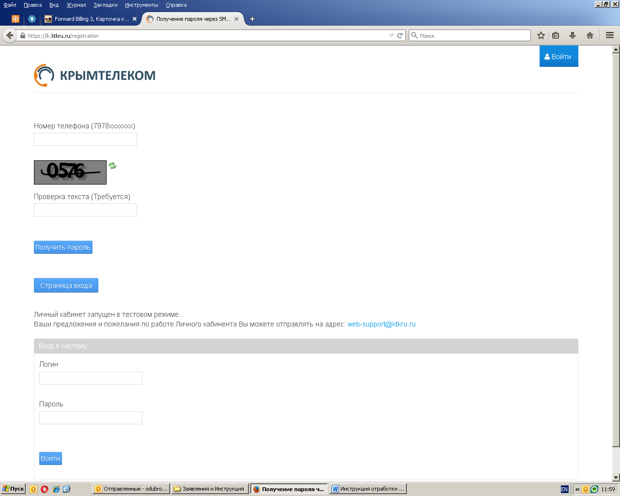Click the Страница входа button

click(66, 285)
